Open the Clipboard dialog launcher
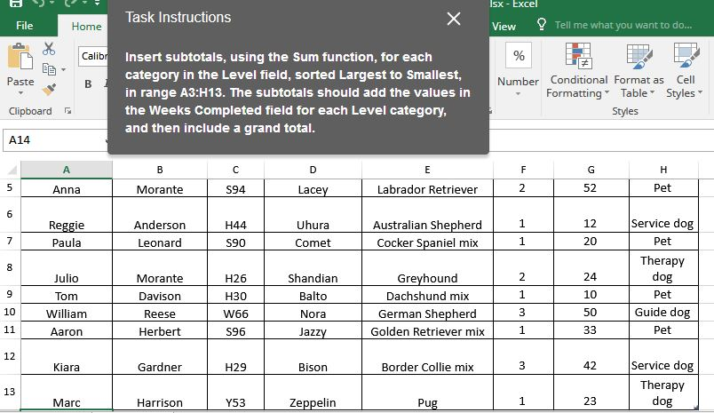Screen dimensions: 714x413 [67, 111]
